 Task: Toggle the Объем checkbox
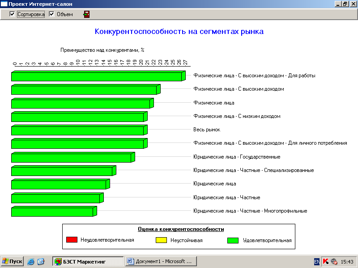pos(51,14)
